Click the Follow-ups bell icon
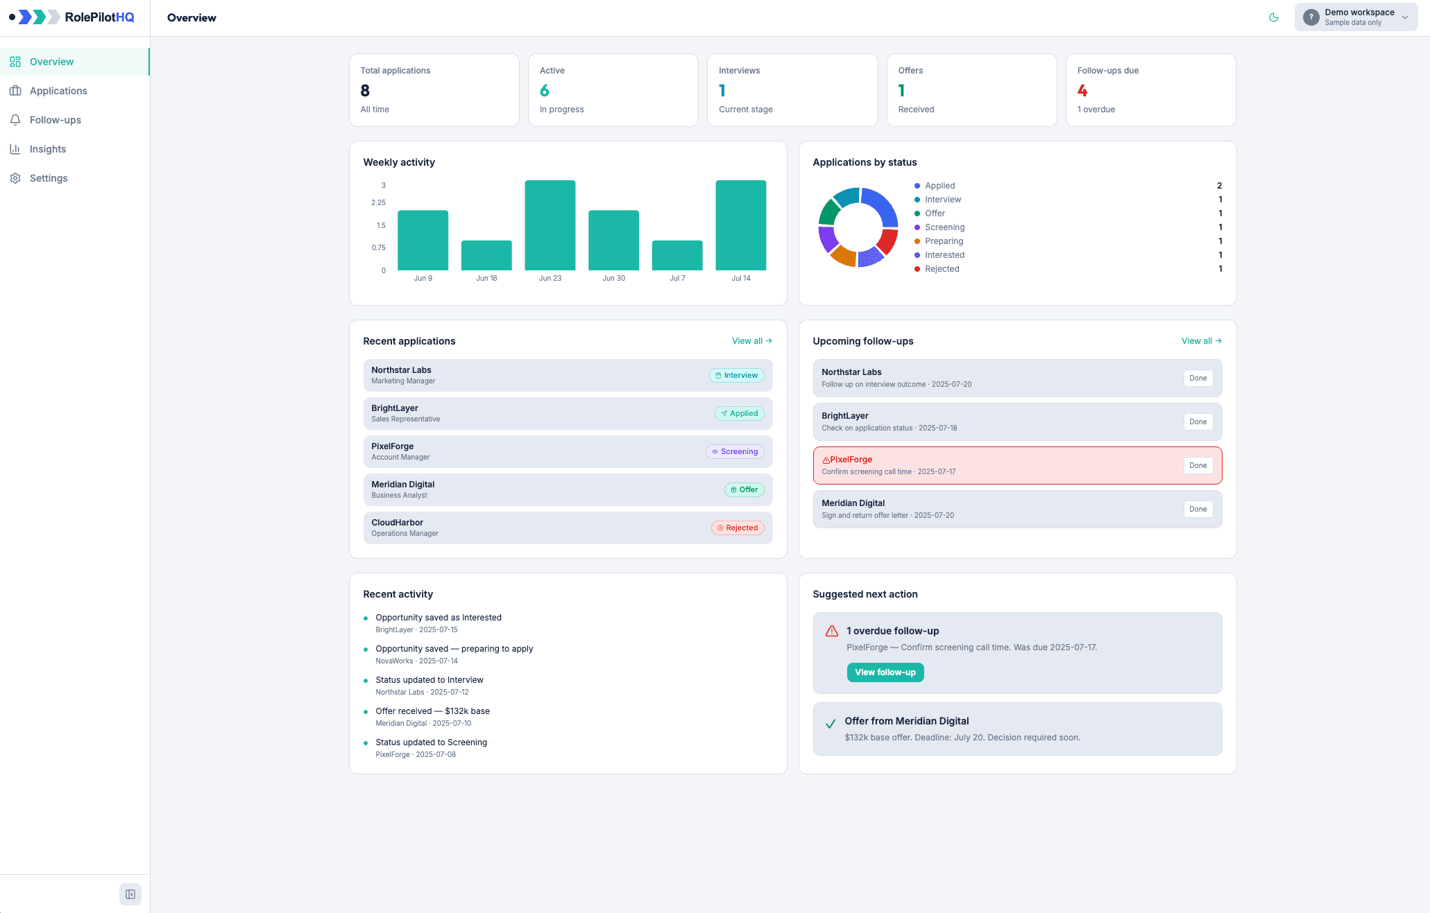 [x=15, y=120]
